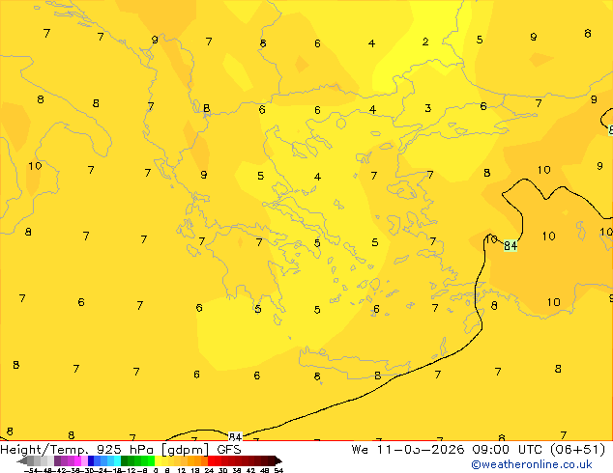The width and height of the screenshot is (613, 473).
Task: Pick the bright yellow legend swatch at 0
Action: (x=158, y=460)
